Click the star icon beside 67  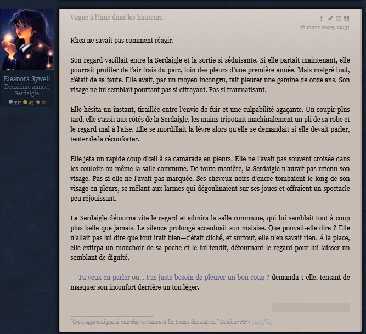point(38,102)
